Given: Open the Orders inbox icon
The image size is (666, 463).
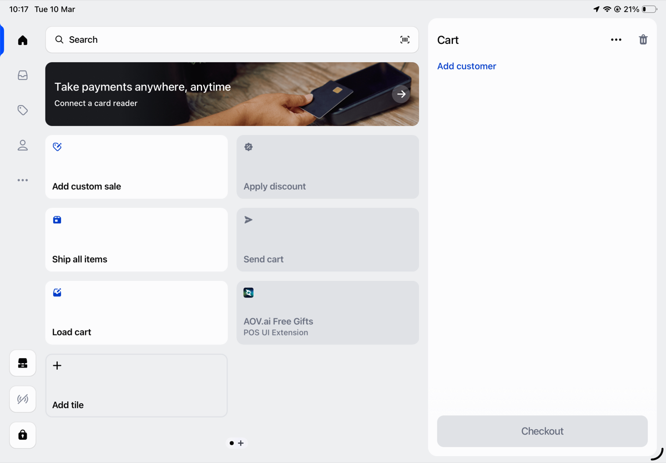Looking at the screenshot, I should [23, 75].
